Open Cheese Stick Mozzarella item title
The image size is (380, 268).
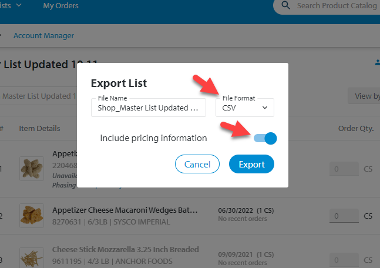pyautogui.click(x=126, y=250)
